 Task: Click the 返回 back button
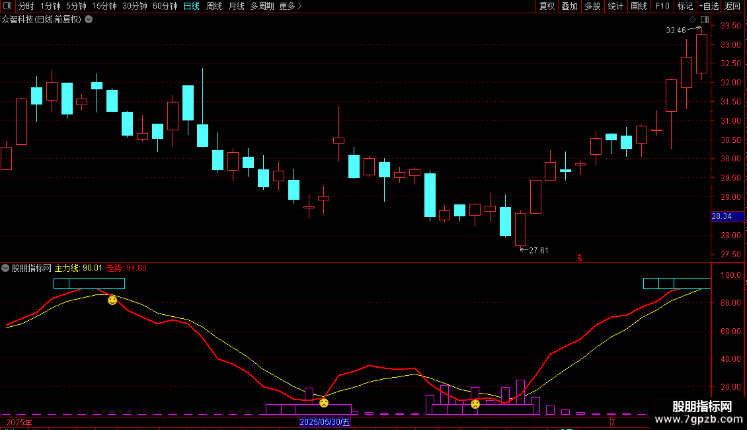732,6
